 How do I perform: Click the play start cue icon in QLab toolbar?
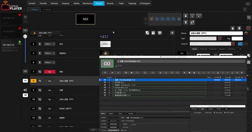tap(184, 73)
